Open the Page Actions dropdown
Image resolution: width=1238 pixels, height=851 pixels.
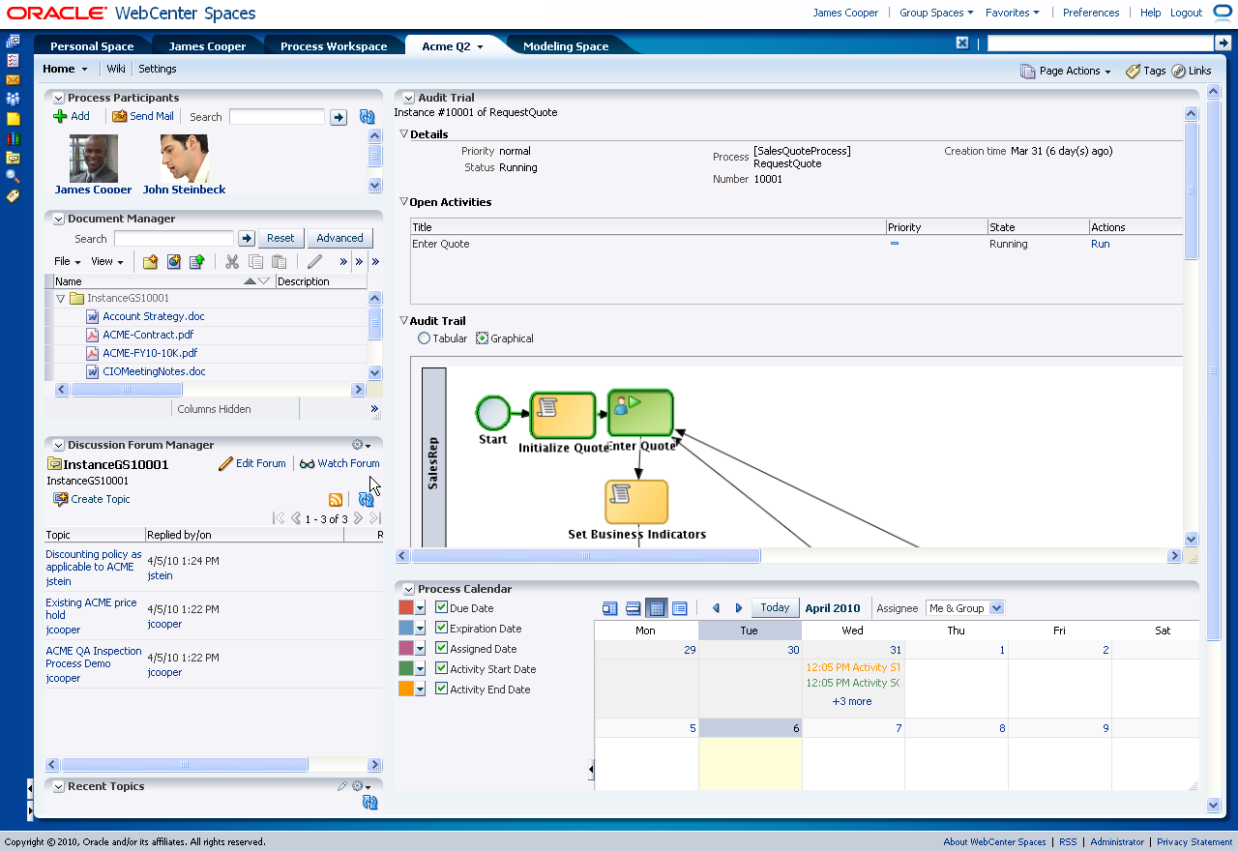pyautogui.click(x=1066, y=71)
